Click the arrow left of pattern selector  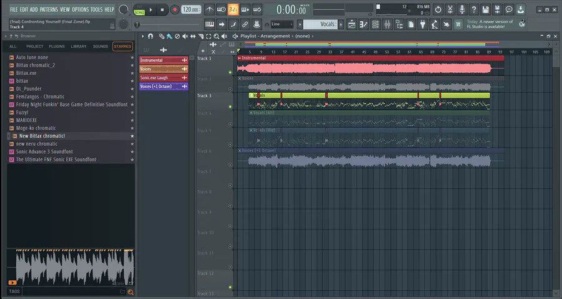pos(300,24)
